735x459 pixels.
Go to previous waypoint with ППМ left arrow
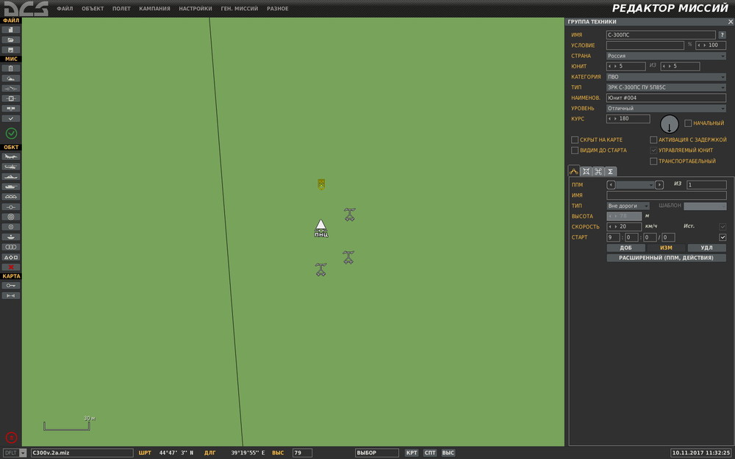[x=612, y=185]
